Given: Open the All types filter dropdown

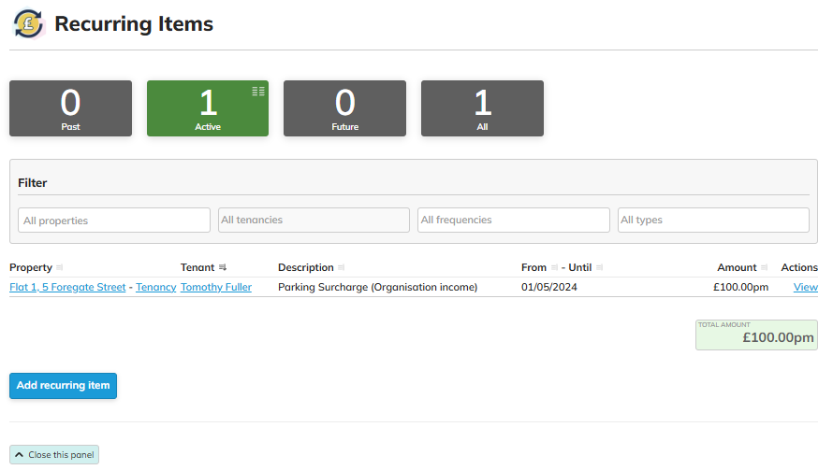Looking at the screenshot, I should [713, 221].
